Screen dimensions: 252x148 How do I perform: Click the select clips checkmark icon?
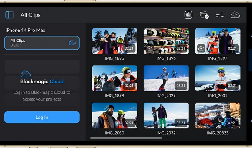coord(204,15)
